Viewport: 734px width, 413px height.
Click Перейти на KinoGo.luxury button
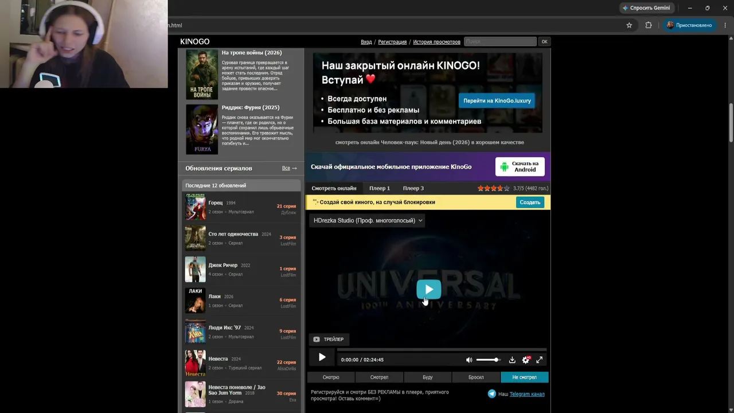(497, 100)
